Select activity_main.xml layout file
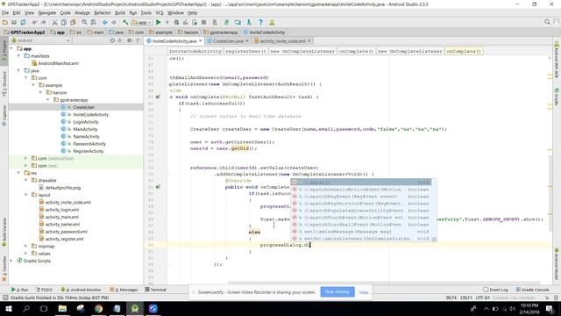This screenshot has height=316, width=561. point(62,217)
